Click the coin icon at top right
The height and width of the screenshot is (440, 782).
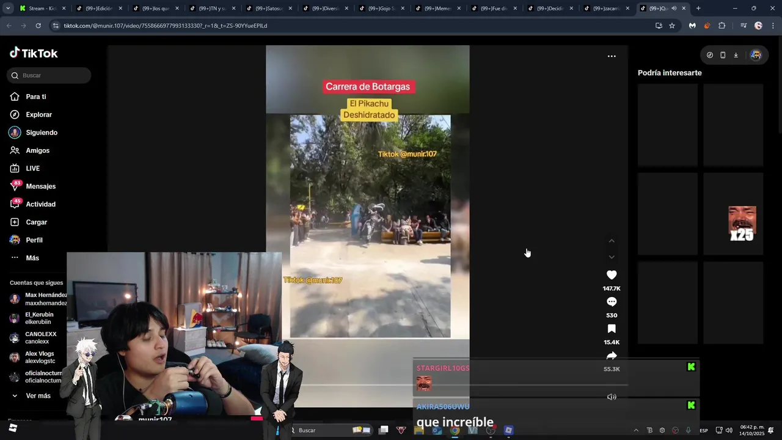[x=709, y=55]
